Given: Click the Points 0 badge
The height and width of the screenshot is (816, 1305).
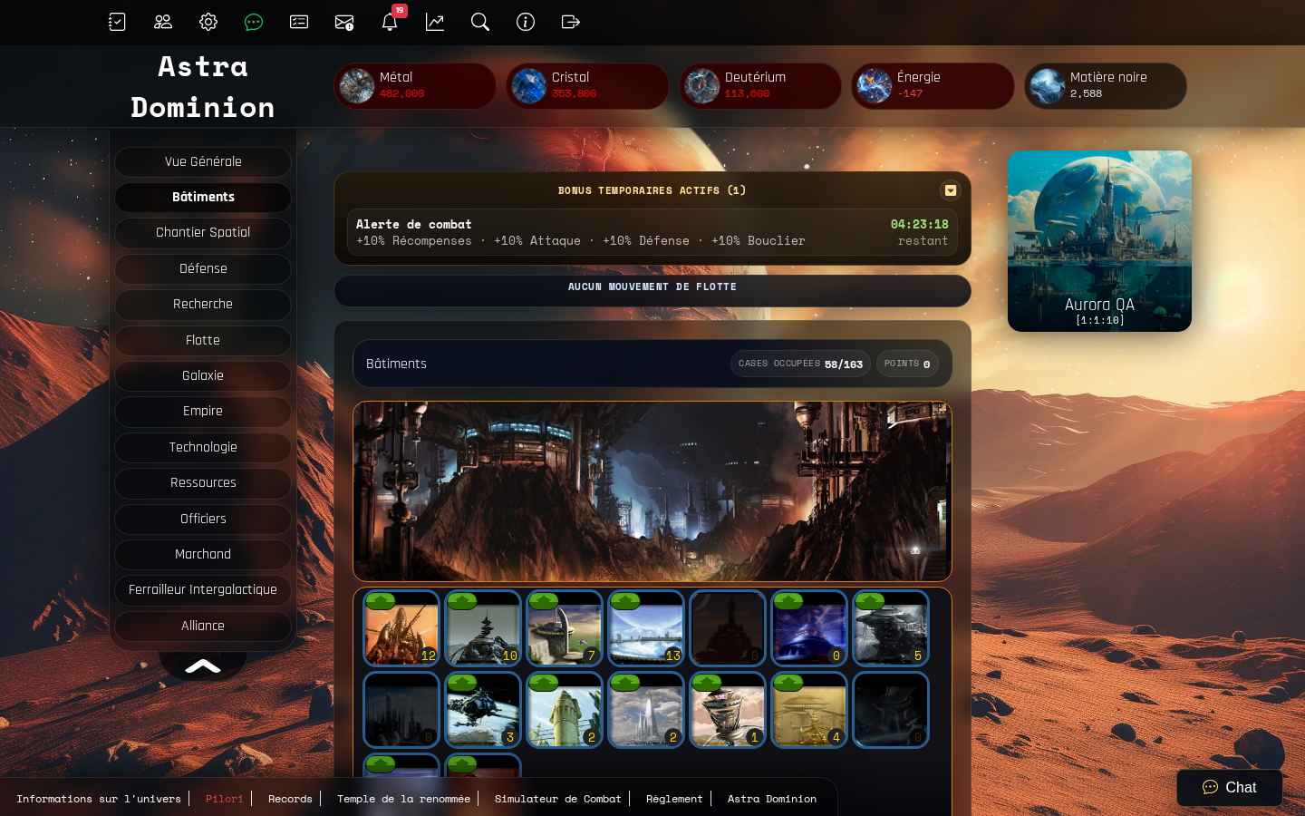Looking at the screenshot, I should (907, 364).
